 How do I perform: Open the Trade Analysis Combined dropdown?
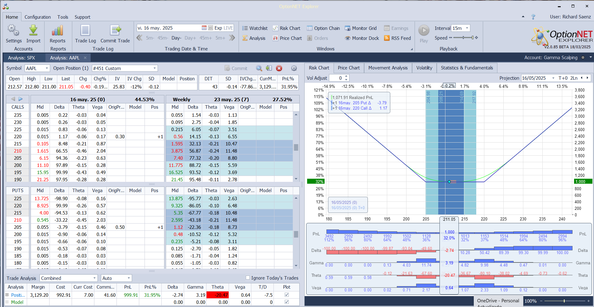coord(94,278)
